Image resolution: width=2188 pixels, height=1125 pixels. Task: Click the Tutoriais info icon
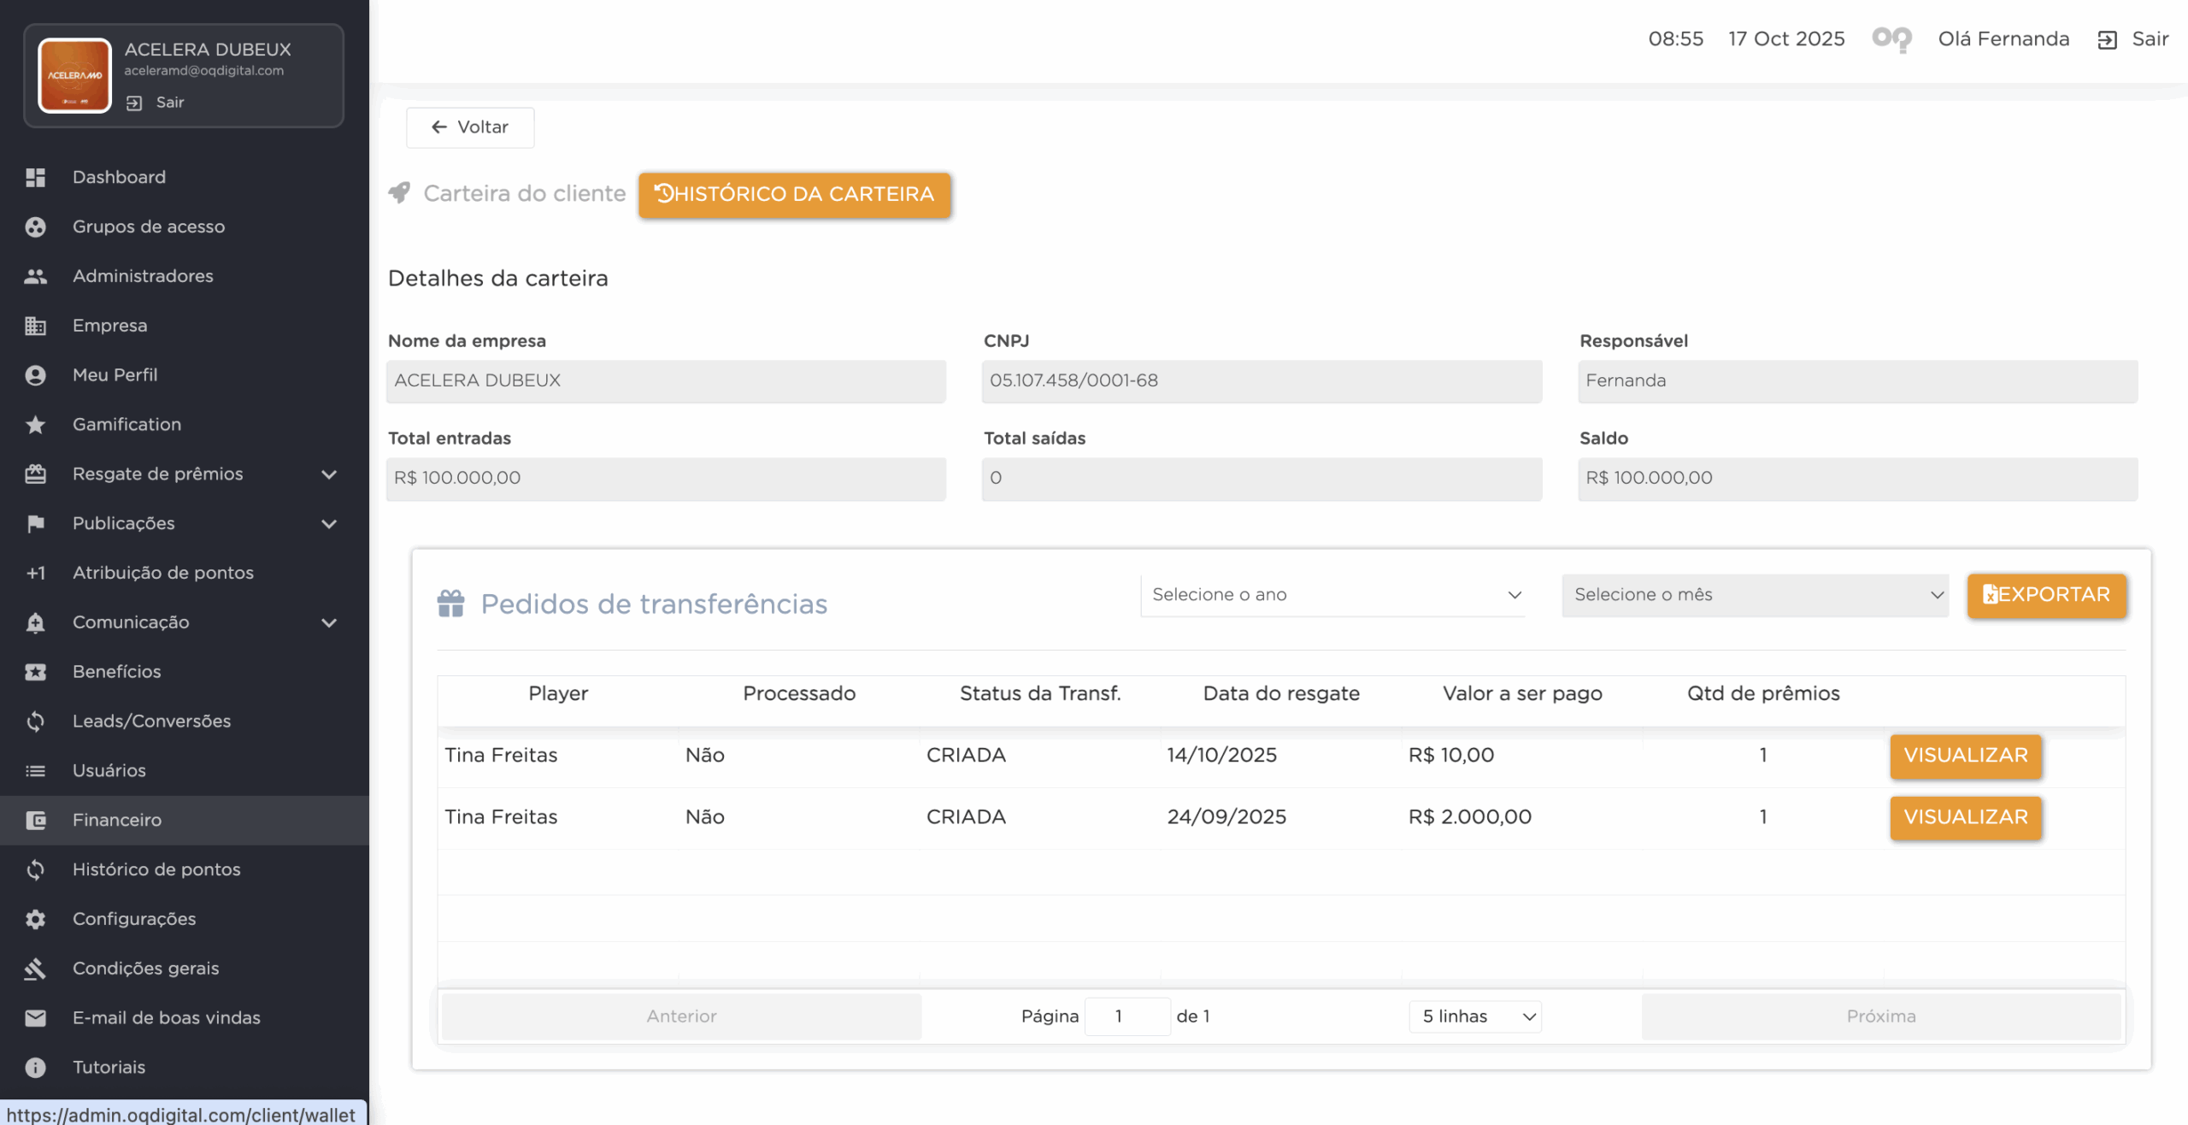point(35,1067)
